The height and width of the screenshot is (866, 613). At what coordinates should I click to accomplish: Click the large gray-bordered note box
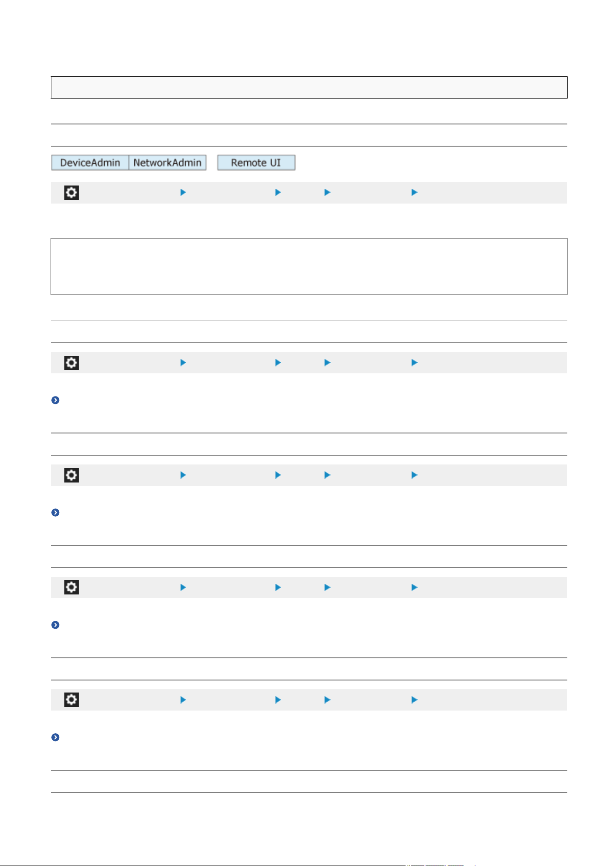[309, 266]
